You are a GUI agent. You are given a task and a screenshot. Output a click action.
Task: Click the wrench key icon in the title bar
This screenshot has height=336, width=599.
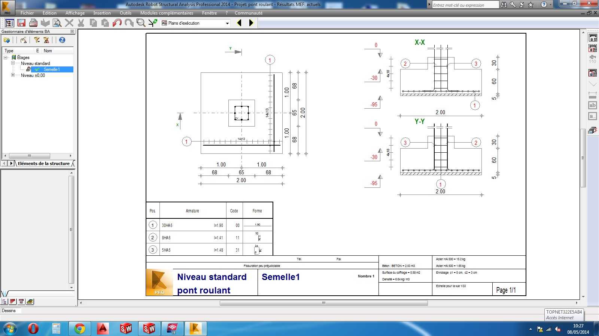click(x=513, y=4)
